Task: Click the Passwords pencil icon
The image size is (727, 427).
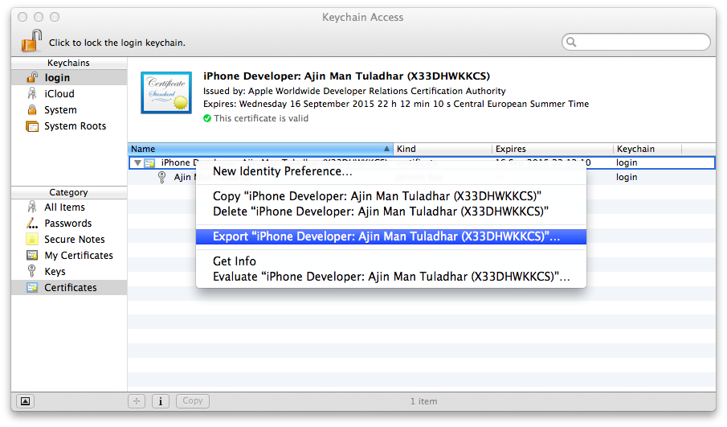Action: [x=32, y=224]
